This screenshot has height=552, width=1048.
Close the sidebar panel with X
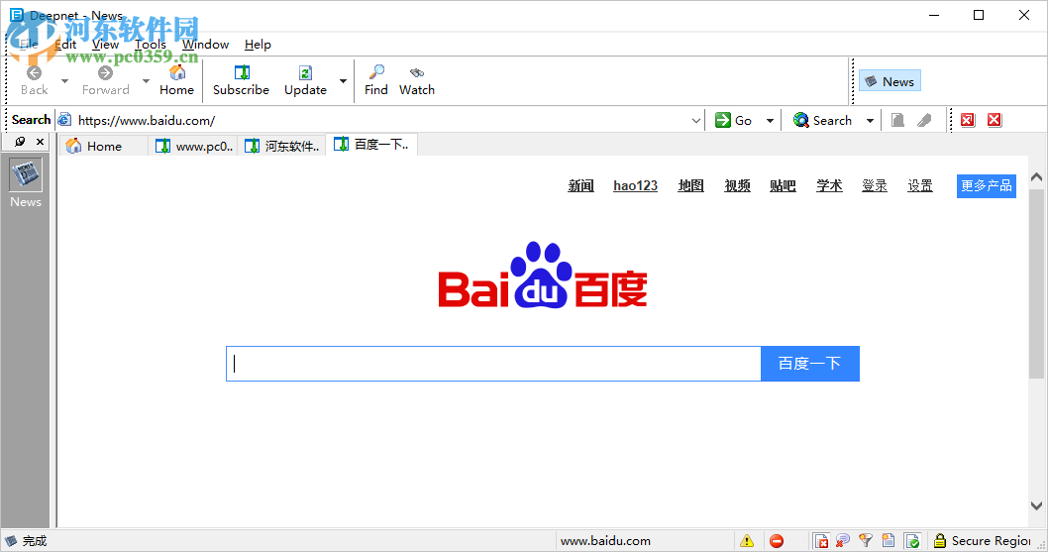point(40,142)
